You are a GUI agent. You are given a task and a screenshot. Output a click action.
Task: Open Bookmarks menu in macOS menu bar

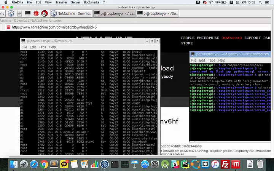point(92,2)
